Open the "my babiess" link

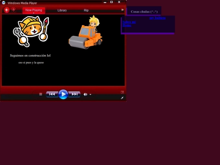(x=157, y=18)
